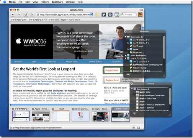Reload the page with the refresh icon
Viewport: 193px width, 138px height.
pos(26,14)
